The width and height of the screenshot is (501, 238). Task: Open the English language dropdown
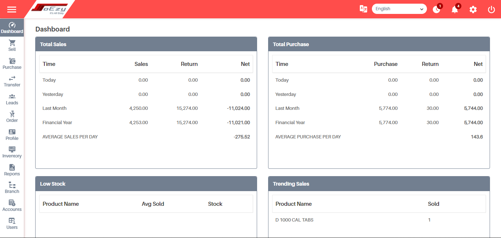point(399,8)
